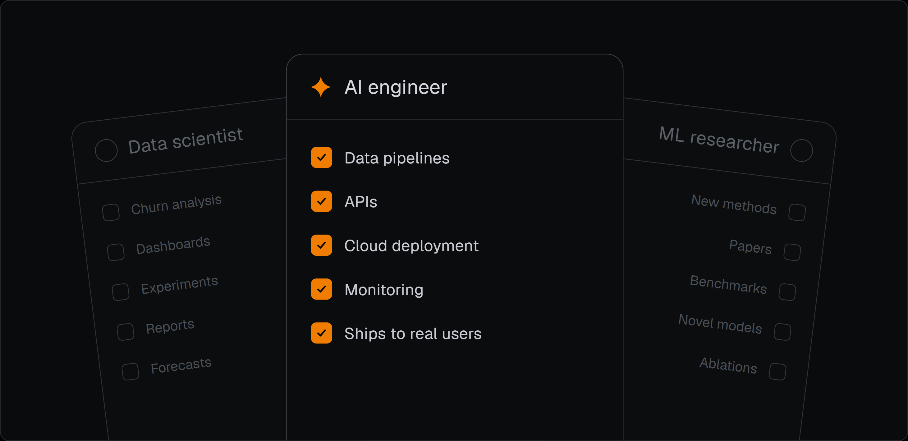
Task: Click the ML researcher card title
Action: (x=719, y=140)
